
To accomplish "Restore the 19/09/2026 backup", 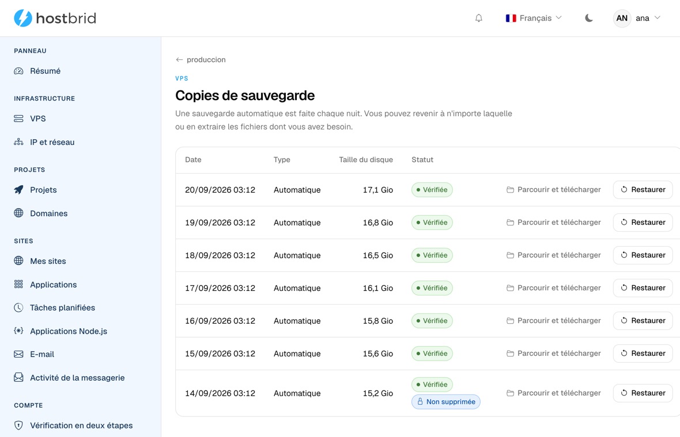I will click(643, 223).
